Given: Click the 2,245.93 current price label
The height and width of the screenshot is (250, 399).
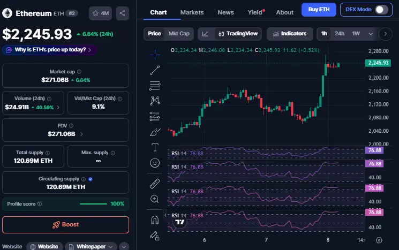Looking at the screenshot, I should (x=378, y=63).
